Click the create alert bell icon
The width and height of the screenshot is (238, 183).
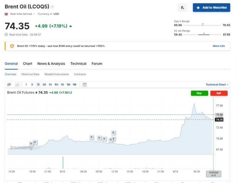182,8
